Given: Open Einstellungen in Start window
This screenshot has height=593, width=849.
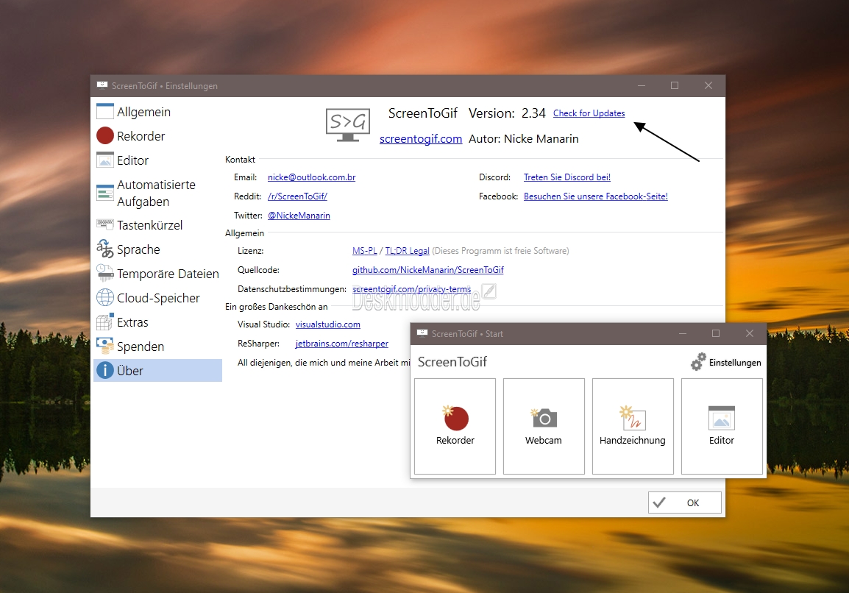Looking at the screenshot, I should [725, 362].
